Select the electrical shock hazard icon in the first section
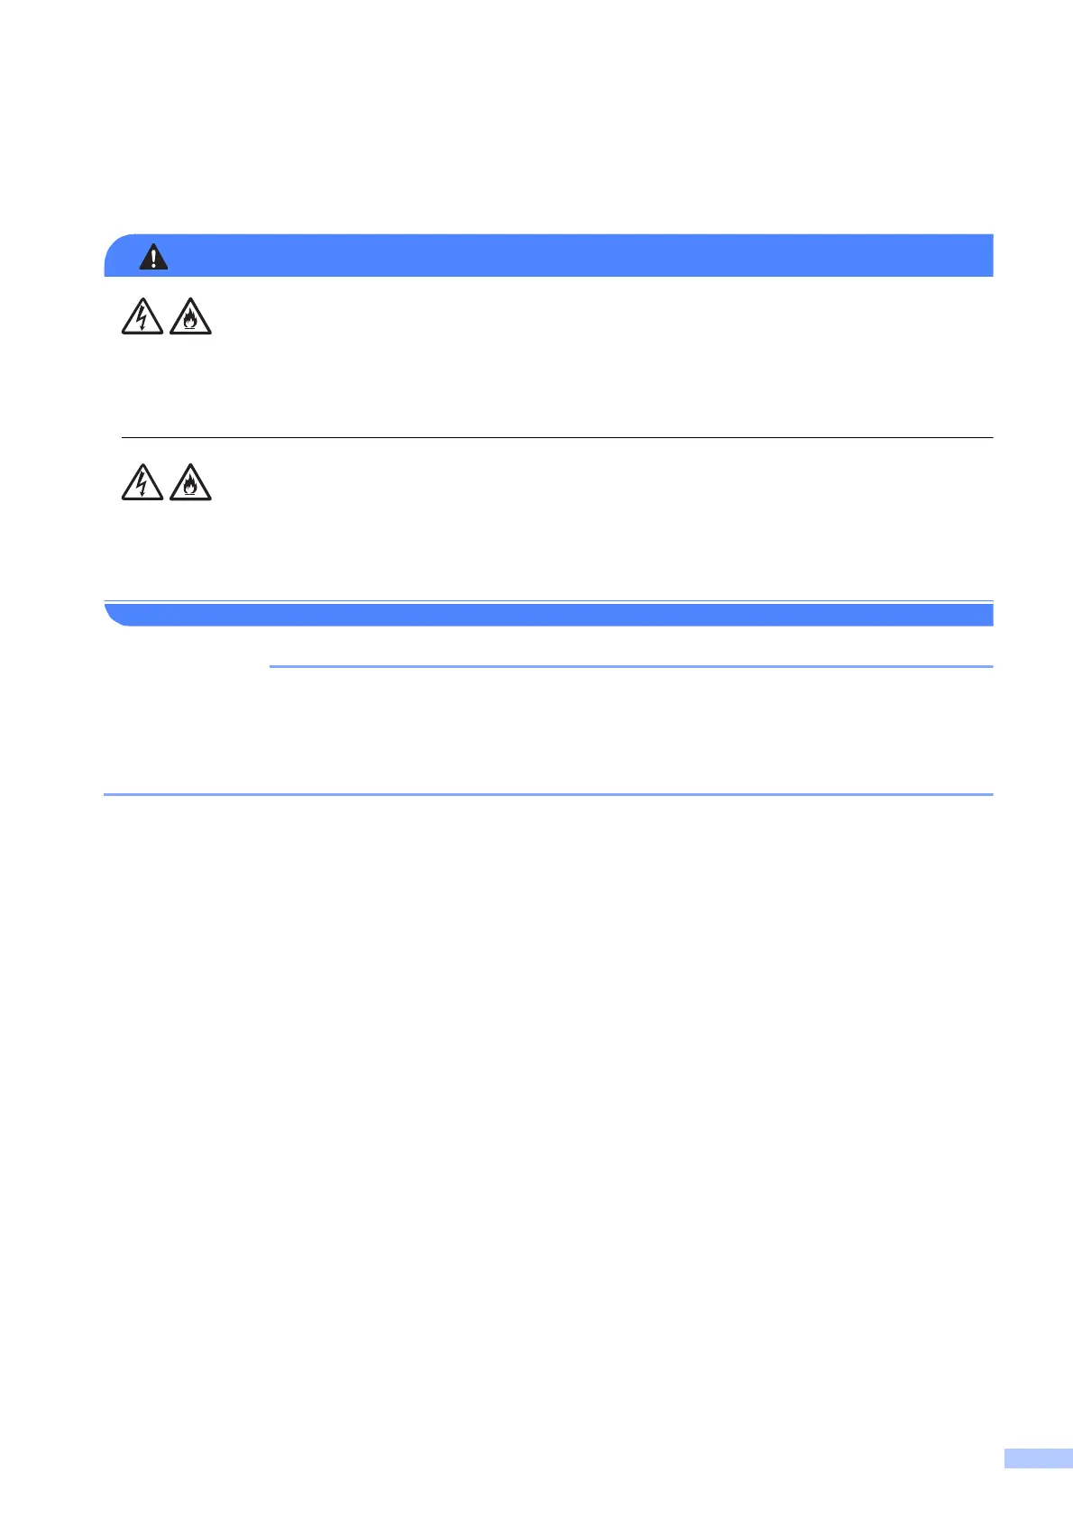Viewport: 1073px width, 1518px height. pos(142,316)
